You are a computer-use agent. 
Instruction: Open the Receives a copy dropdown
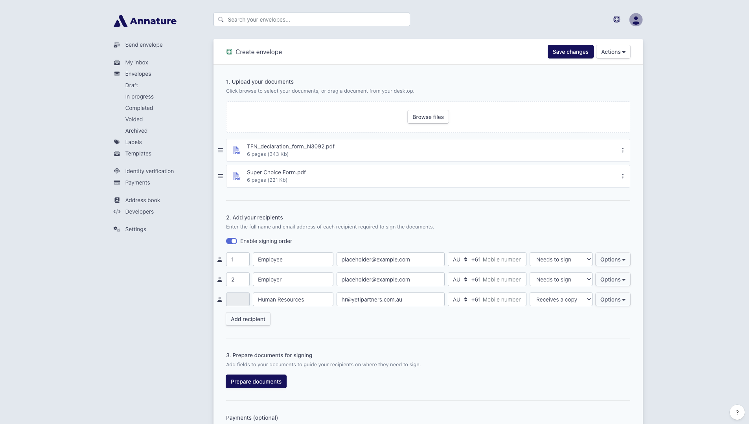[x=561, y=300]
